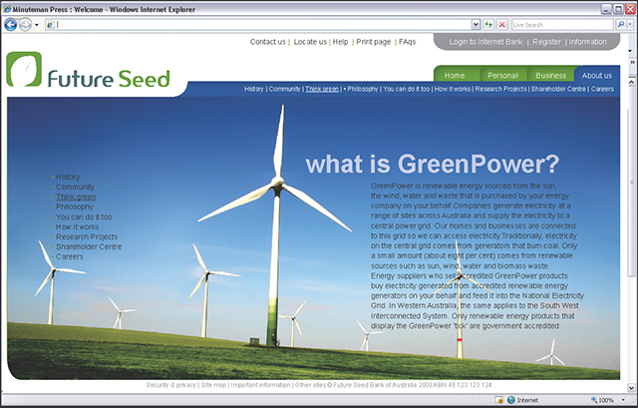Screen dimensions: 638x408
Task: Click the Information link
Action: (x=587, y=42)
